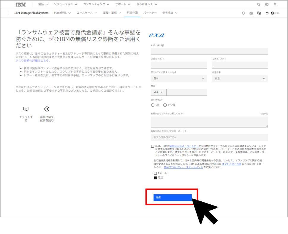Image resolution: width=288 pixels, height=234 pixels.
Task: Expand the 参考情報 submenu
Action: 170,13
